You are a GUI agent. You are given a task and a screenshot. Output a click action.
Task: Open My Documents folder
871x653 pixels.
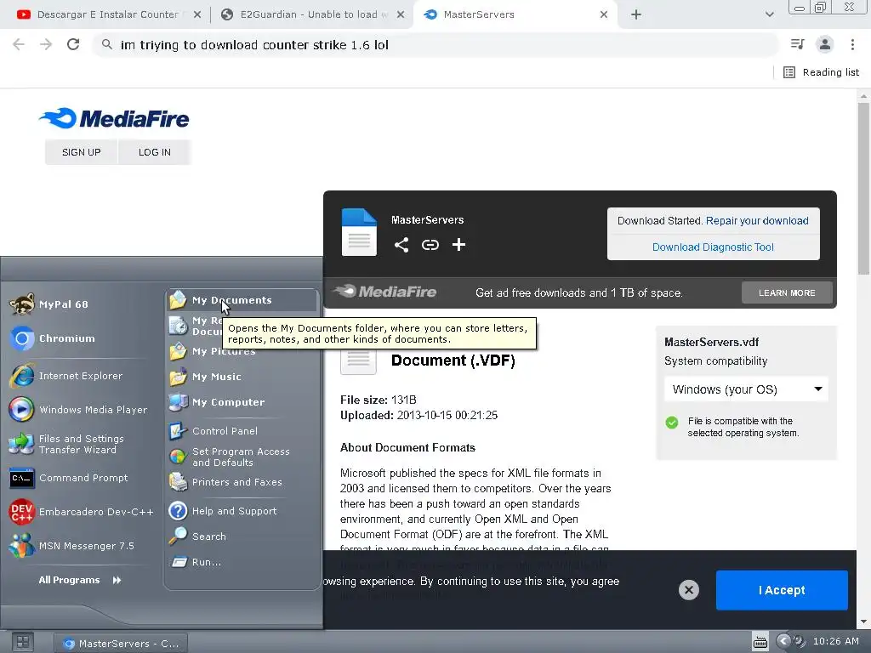pyautogui.click(x=242, y=300)
